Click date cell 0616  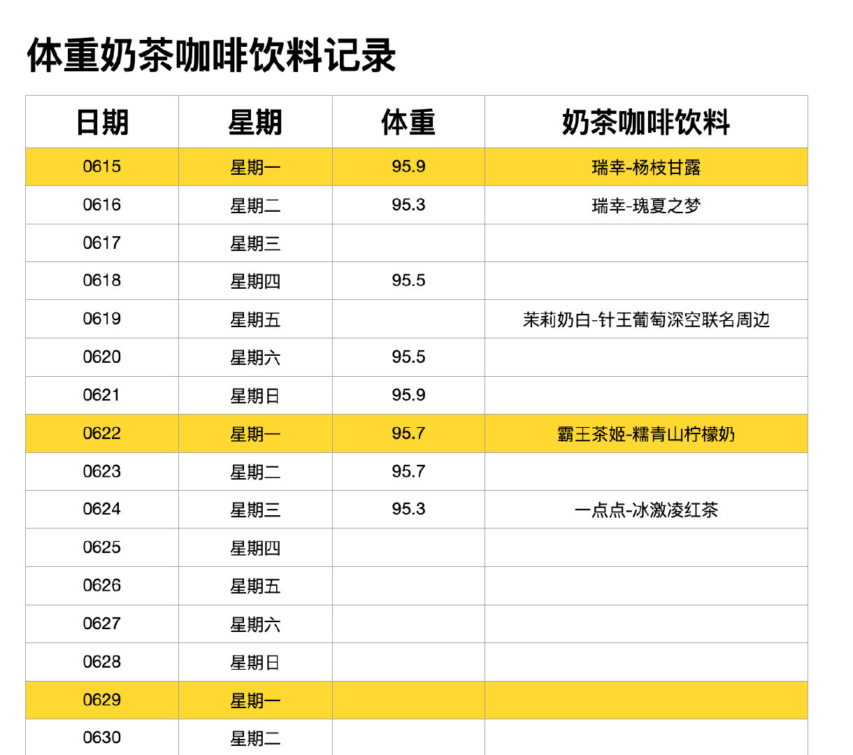click(x=102, y=206)
